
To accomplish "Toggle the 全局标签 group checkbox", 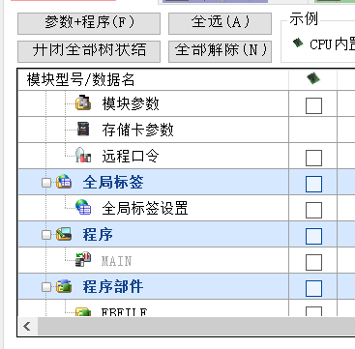I will click(x=313, y=184).
